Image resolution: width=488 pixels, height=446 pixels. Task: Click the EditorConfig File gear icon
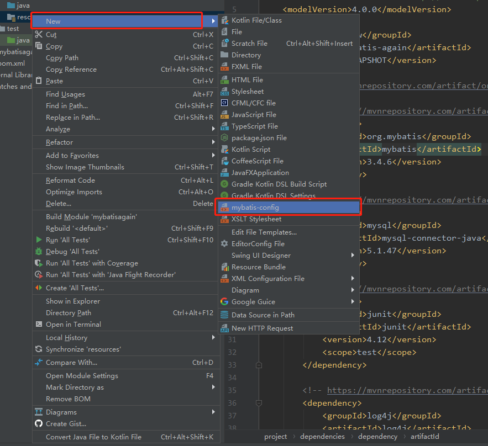(x=224, y=243)
